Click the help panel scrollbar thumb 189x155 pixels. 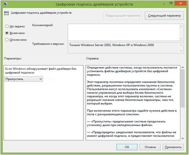tap(183, 88)
